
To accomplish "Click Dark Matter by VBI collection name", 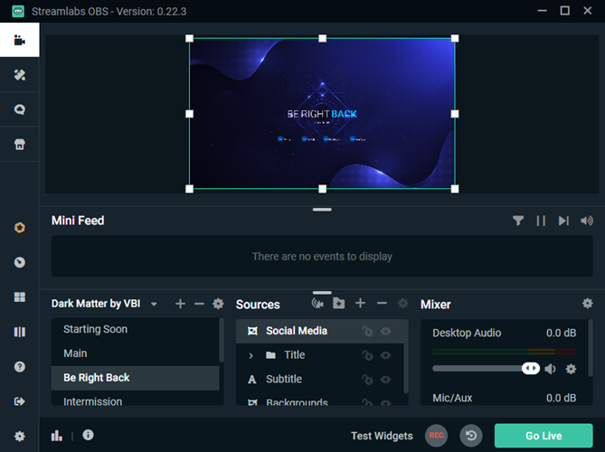I will click(x=96, y=304).
